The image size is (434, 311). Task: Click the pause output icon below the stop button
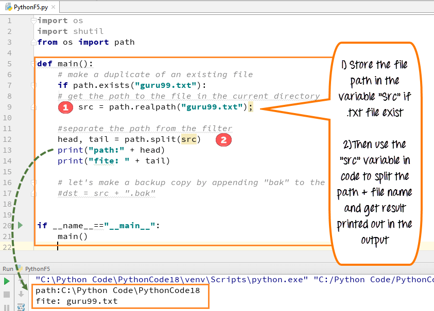[7, 307]
